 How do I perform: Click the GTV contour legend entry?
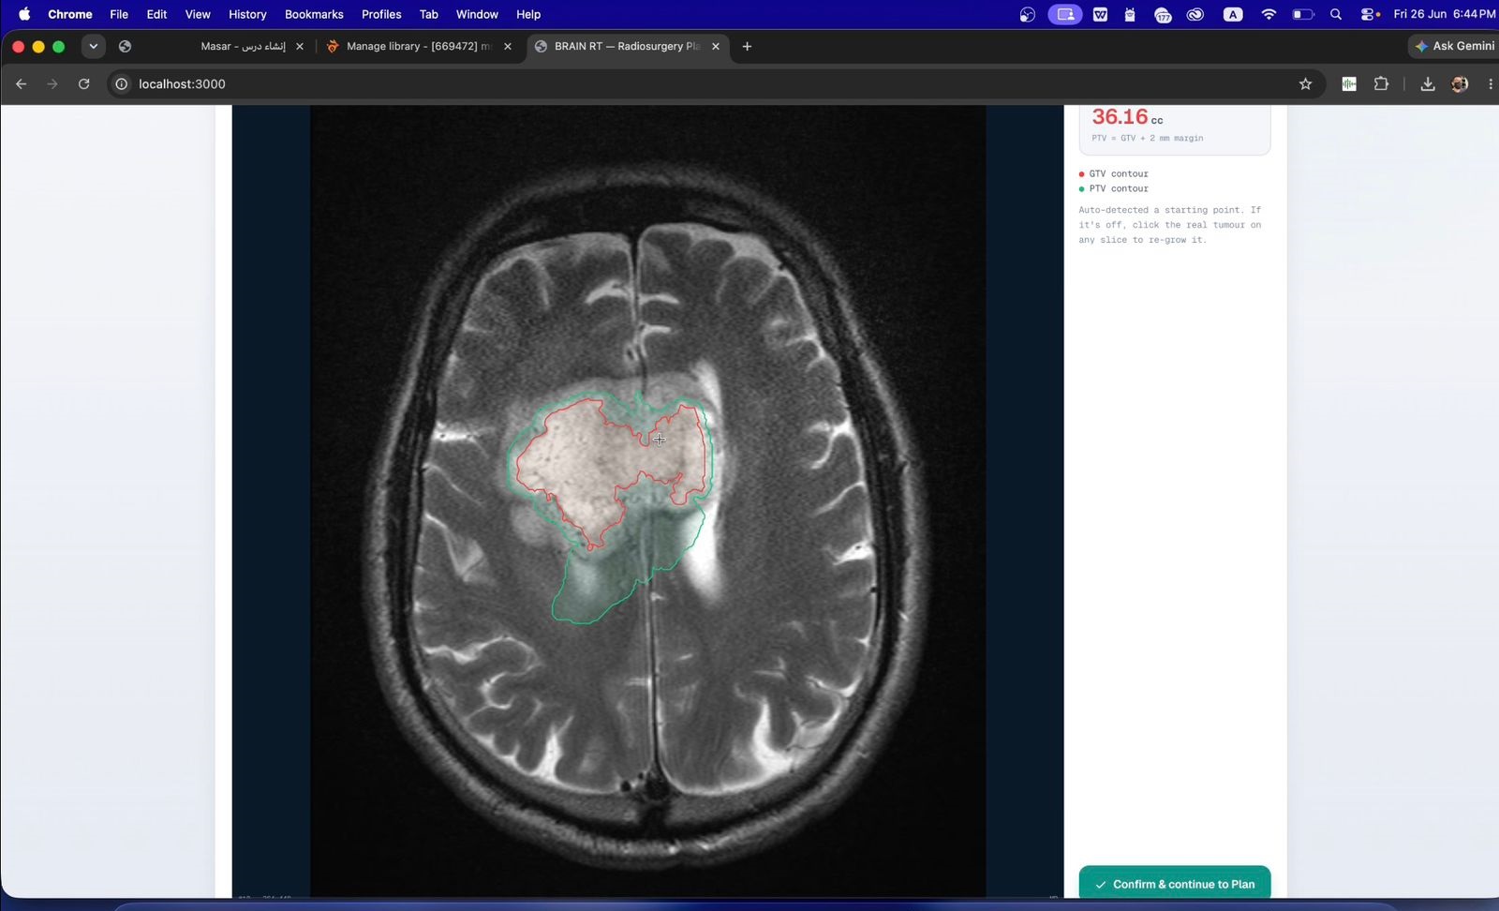pyautogui.click(x=1113, y=173)
